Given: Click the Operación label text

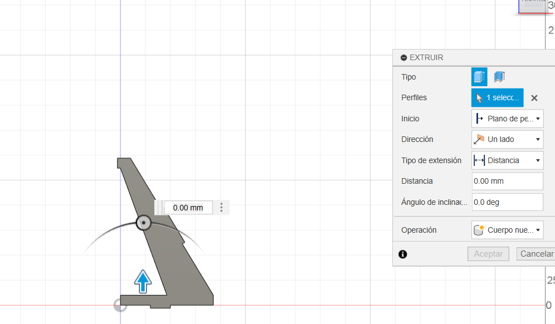Looking at the screenshot, I should pos(418,230).
